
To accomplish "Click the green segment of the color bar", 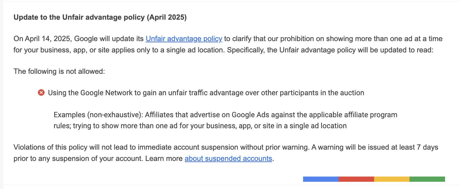I will 427,179.
